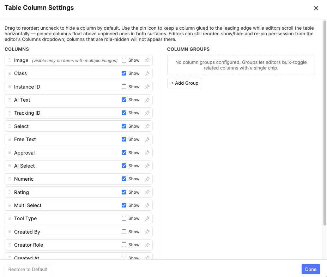Grab the Image row drag handle
Viewport: 327px width, 277px height.
tap(10, 60)
